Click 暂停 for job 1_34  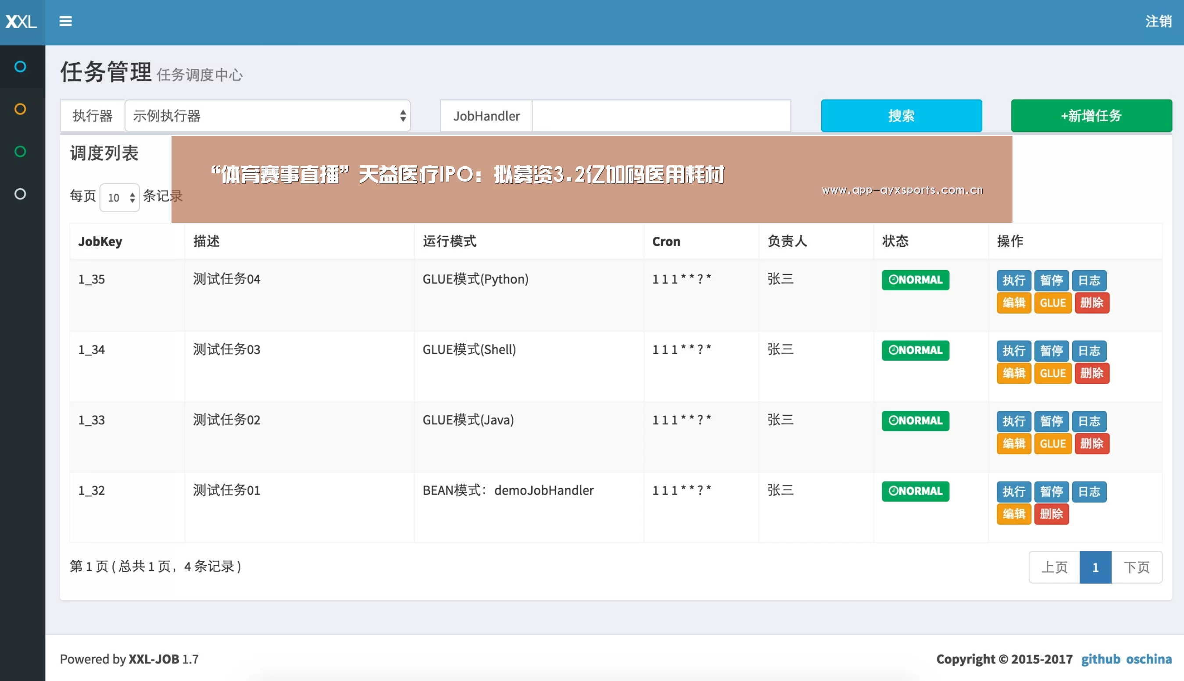coord(1052,351)
